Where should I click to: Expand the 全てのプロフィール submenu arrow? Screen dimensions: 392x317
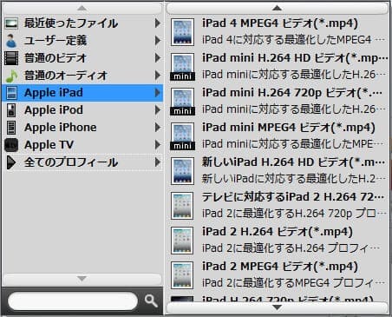coord(158,162)
